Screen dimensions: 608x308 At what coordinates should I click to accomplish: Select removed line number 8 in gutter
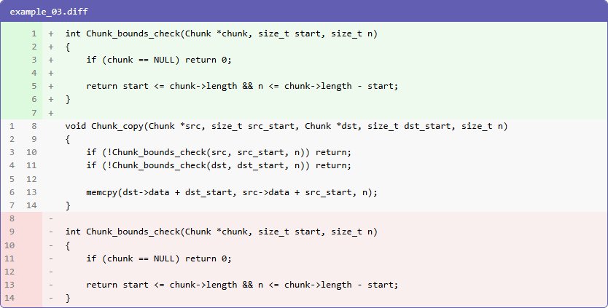coord(12,218)
